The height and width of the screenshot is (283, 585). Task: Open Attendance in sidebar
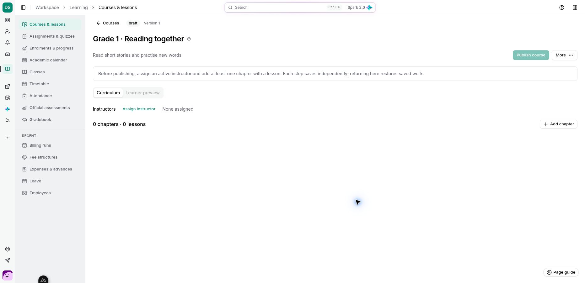click(50, 96)
